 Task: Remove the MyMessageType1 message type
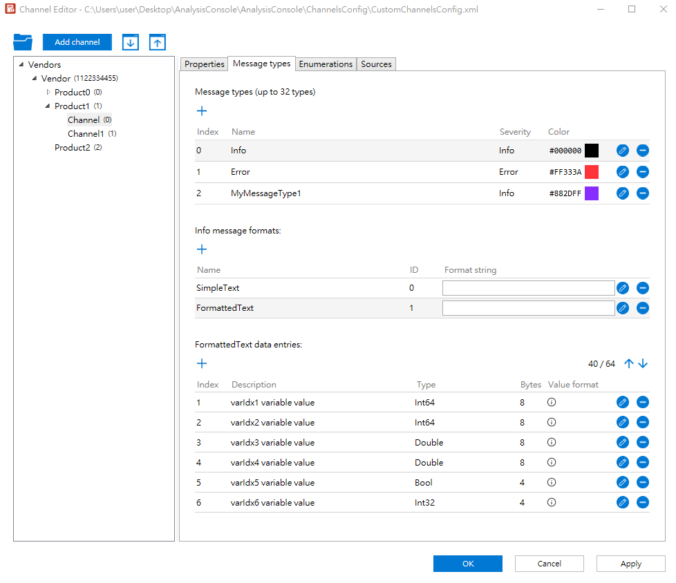(643, 193)
